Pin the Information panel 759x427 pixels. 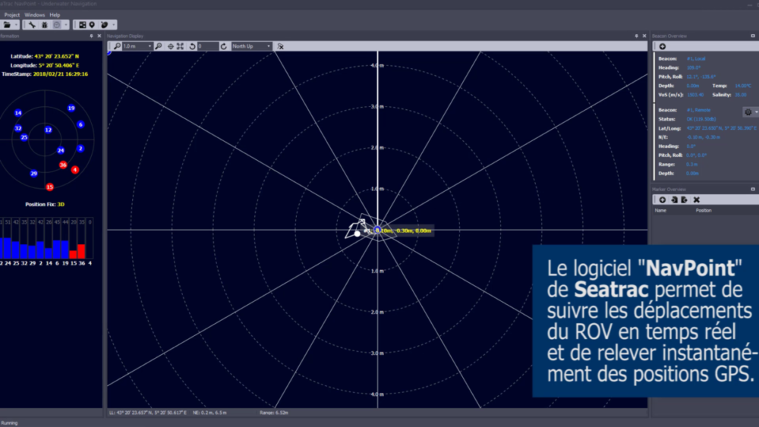(x=92, y=36)
